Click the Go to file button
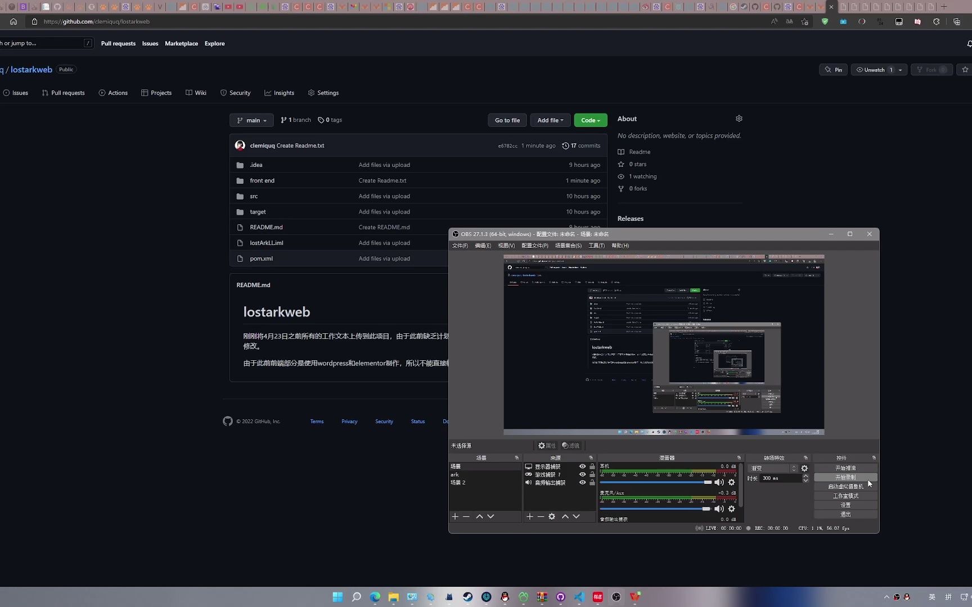This screenshot has height=607, width=972. pos(507,120)
